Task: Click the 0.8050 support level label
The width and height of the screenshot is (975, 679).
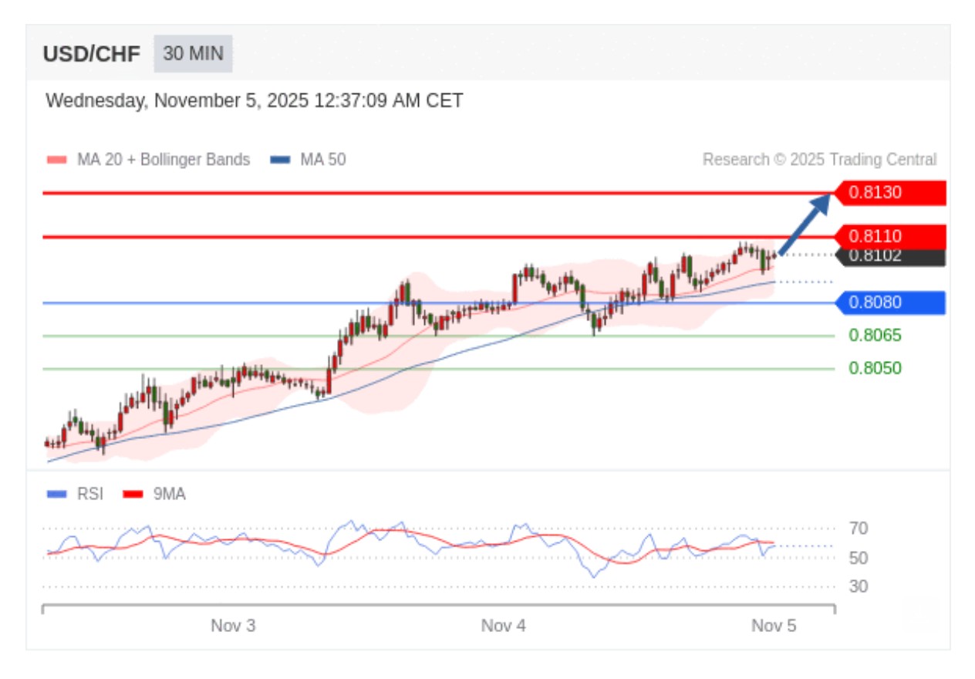Action: [x=875, y=368]
